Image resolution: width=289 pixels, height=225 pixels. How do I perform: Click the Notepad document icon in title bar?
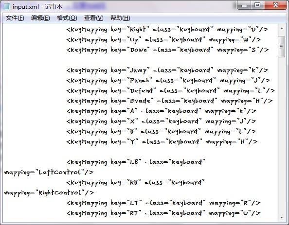click(6, 7)
